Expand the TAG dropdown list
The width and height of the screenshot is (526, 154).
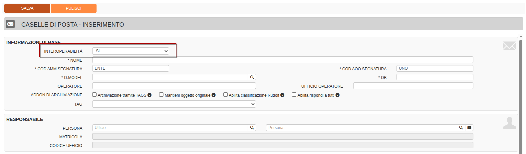[174, 104]
